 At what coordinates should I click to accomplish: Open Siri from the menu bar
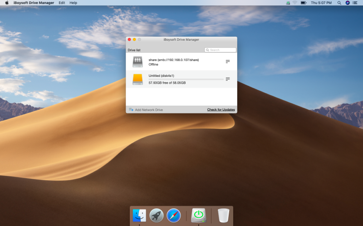tap(348, 3)
